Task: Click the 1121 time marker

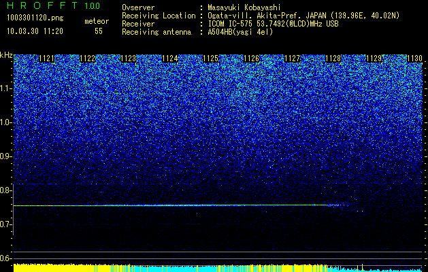Action: [x=46, y=58]
